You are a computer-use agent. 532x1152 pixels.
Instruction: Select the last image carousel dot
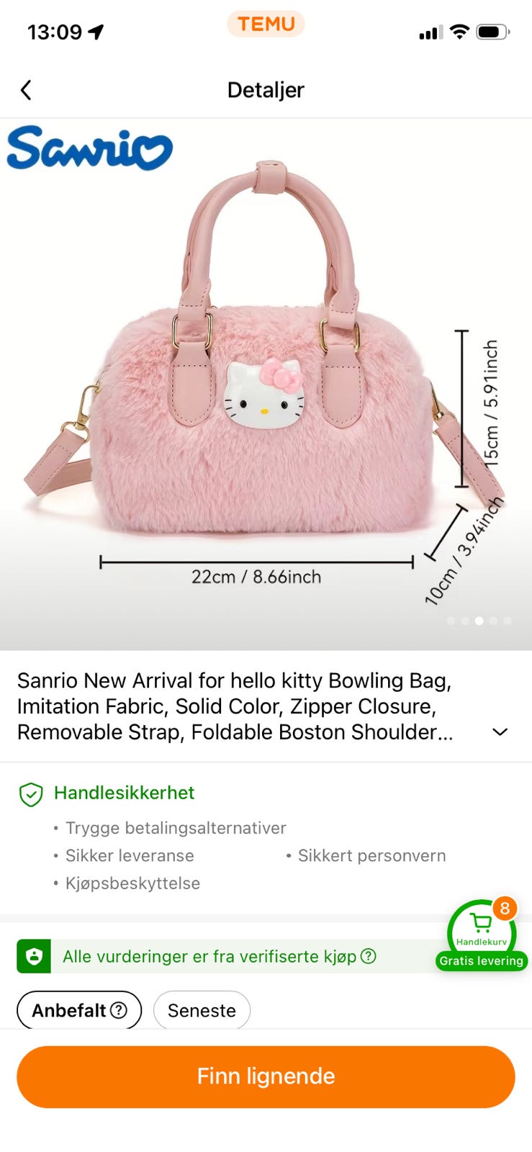(x=508, y=621)
